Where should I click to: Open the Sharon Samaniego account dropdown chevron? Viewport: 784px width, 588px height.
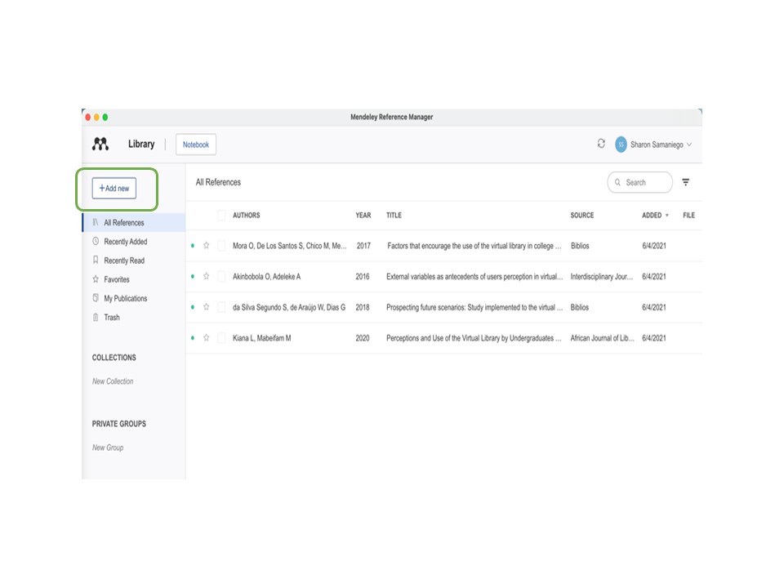[689, 145]
